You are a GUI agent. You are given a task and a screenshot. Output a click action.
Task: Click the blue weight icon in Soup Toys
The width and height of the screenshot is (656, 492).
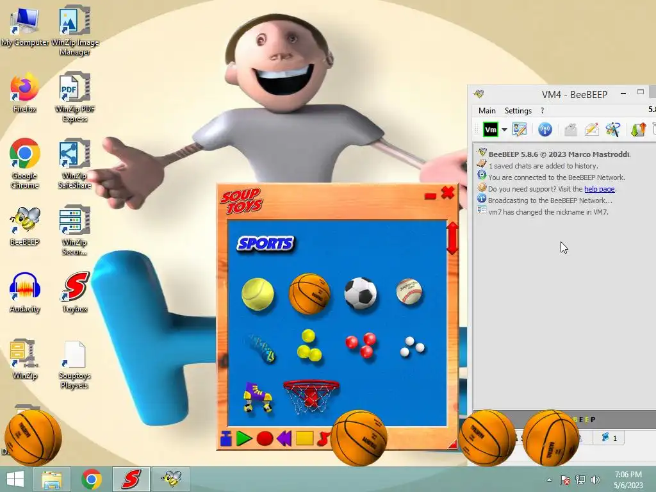(226, 438)
